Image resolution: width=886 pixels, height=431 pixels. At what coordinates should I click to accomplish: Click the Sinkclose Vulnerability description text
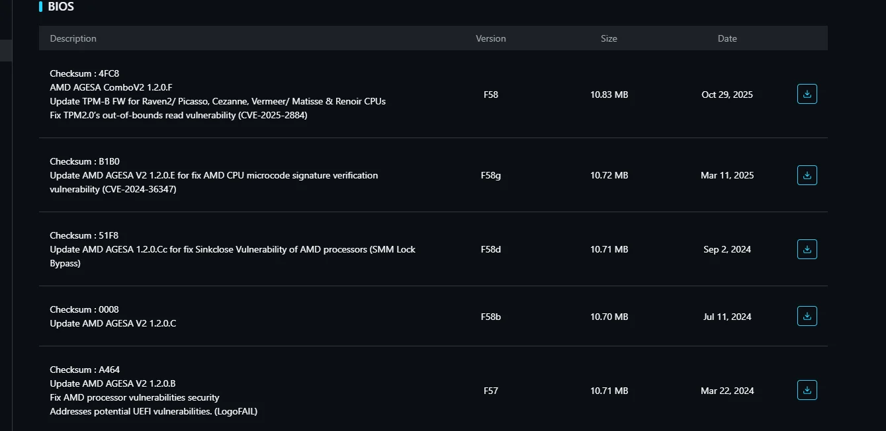point(232,249)
